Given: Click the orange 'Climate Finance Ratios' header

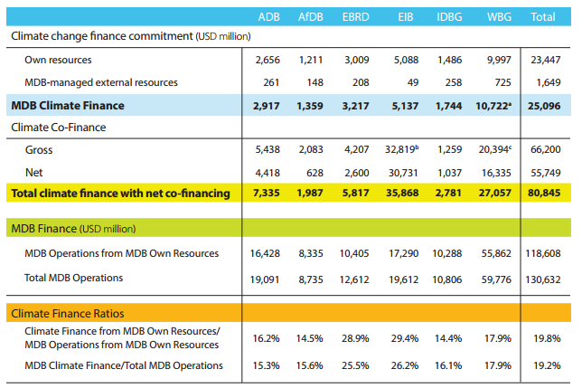Looking at the screenshot, I should (x=69, y=312).
